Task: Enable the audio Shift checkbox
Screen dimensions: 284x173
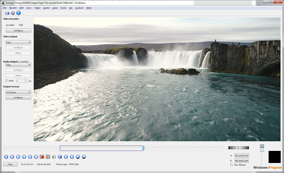Action: (7, 81)
